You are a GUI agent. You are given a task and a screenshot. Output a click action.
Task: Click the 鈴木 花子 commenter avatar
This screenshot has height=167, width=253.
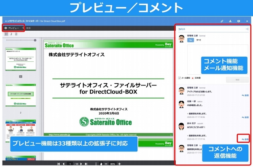tap(181, 126)
